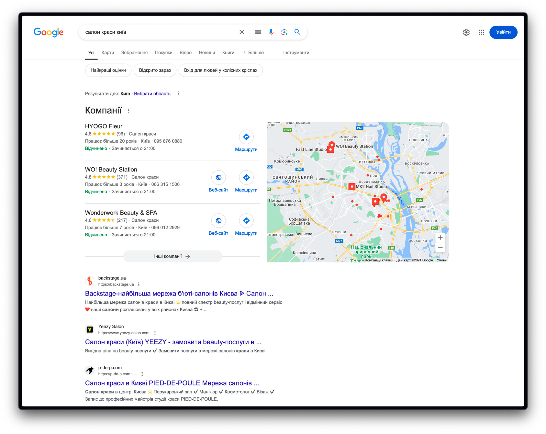Click the Yeezy Salon favicon

coord(90,330)
